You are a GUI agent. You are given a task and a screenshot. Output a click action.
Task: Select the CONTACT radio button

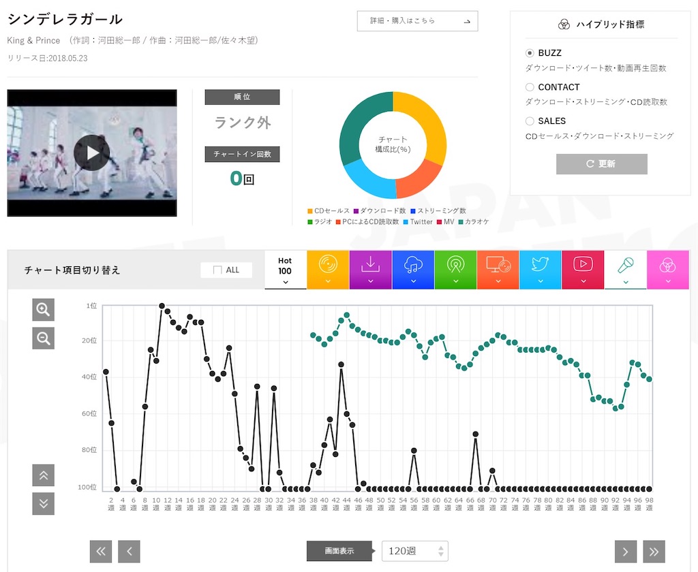coord(530,87)
